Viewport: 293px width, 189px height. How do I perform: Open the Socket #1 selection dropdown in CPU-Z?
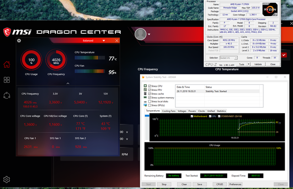click(228, 58)
